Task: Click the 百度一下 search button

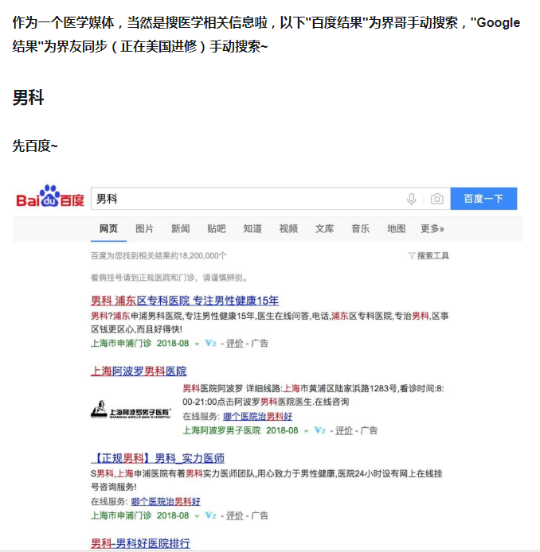Action: tap(483, 199)
